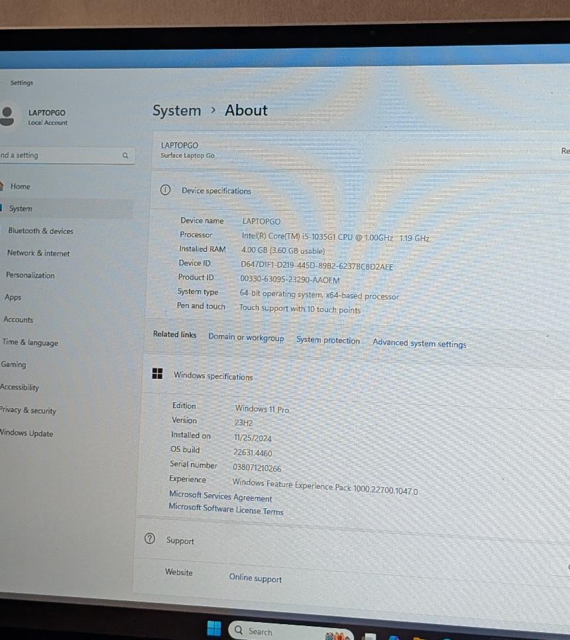This screenshot has height=640, width=570.
Task: Click the LAPTOPGO user avatar icon
Action: click(x=8, y=116)
